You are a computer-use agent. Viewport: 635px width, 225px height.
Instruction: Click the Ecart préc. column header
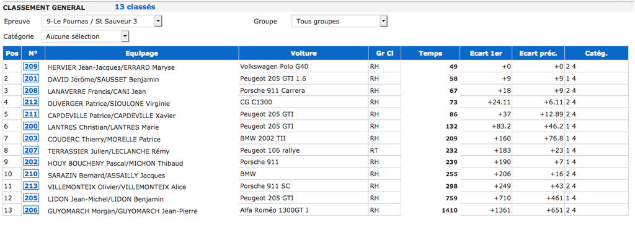coord(539,53)
